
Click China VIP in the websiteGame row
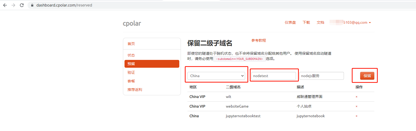[197, 106]
